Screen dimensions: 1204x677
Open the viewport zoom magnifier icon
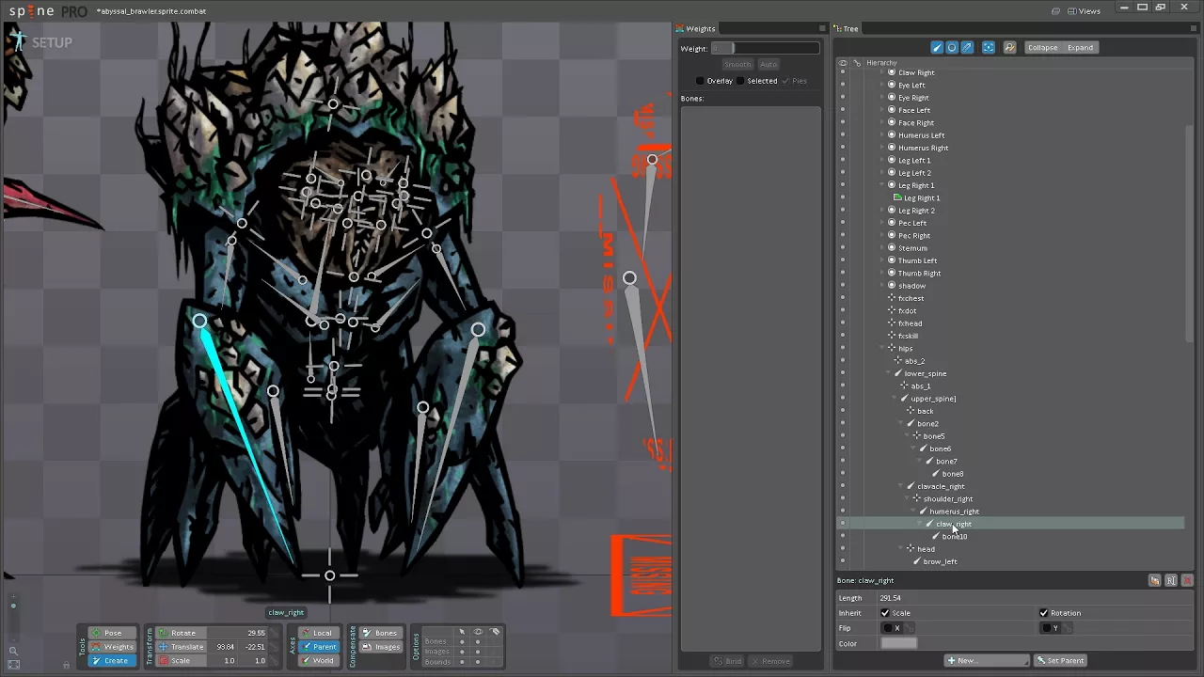[x=13, y=651]
